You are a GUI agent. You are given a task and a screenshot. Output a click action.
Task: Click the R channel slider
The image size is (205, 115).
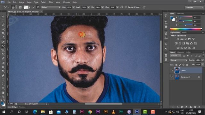185,17
